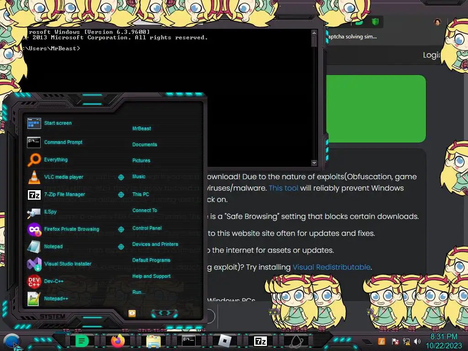Click the Login link on the webpage

coord(431,55)
